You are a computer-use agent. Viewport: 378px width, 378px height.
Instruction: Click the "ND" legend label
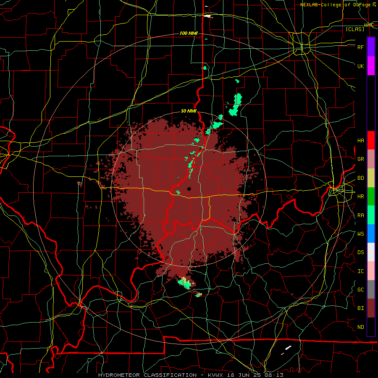[x=360, y=327]
